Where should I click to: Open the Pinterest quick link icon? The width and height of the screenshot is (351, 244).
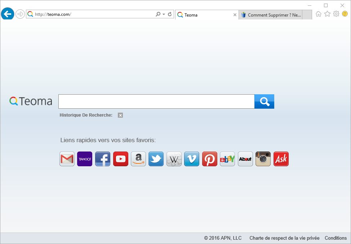(210, 159)
